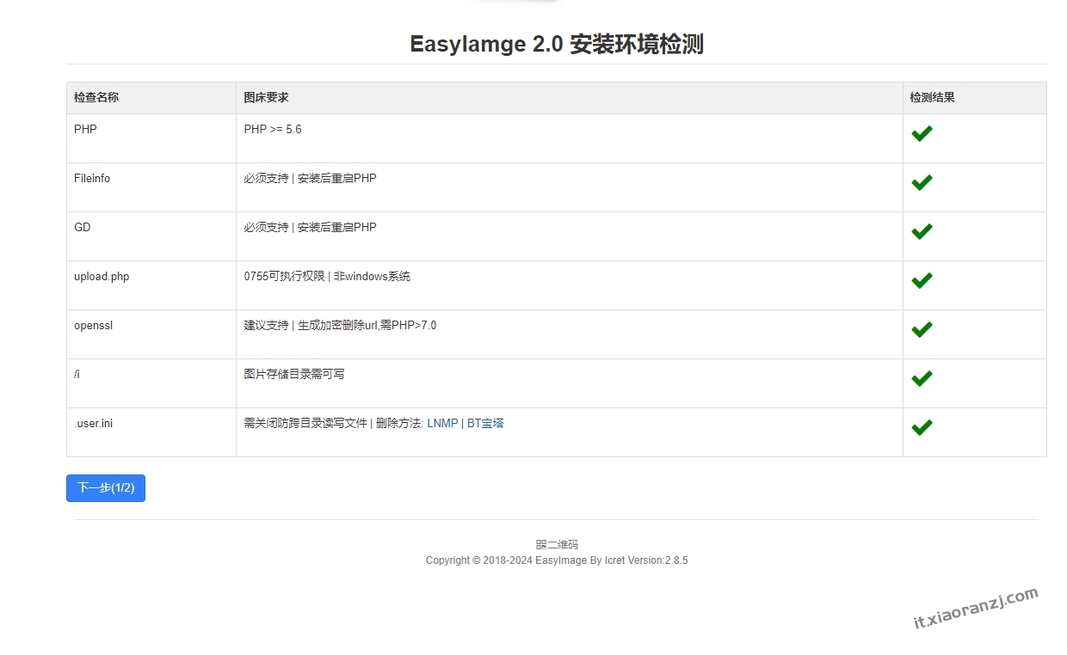
Task: Click the 建议支持 openssl requirement text
Action: 340,326
